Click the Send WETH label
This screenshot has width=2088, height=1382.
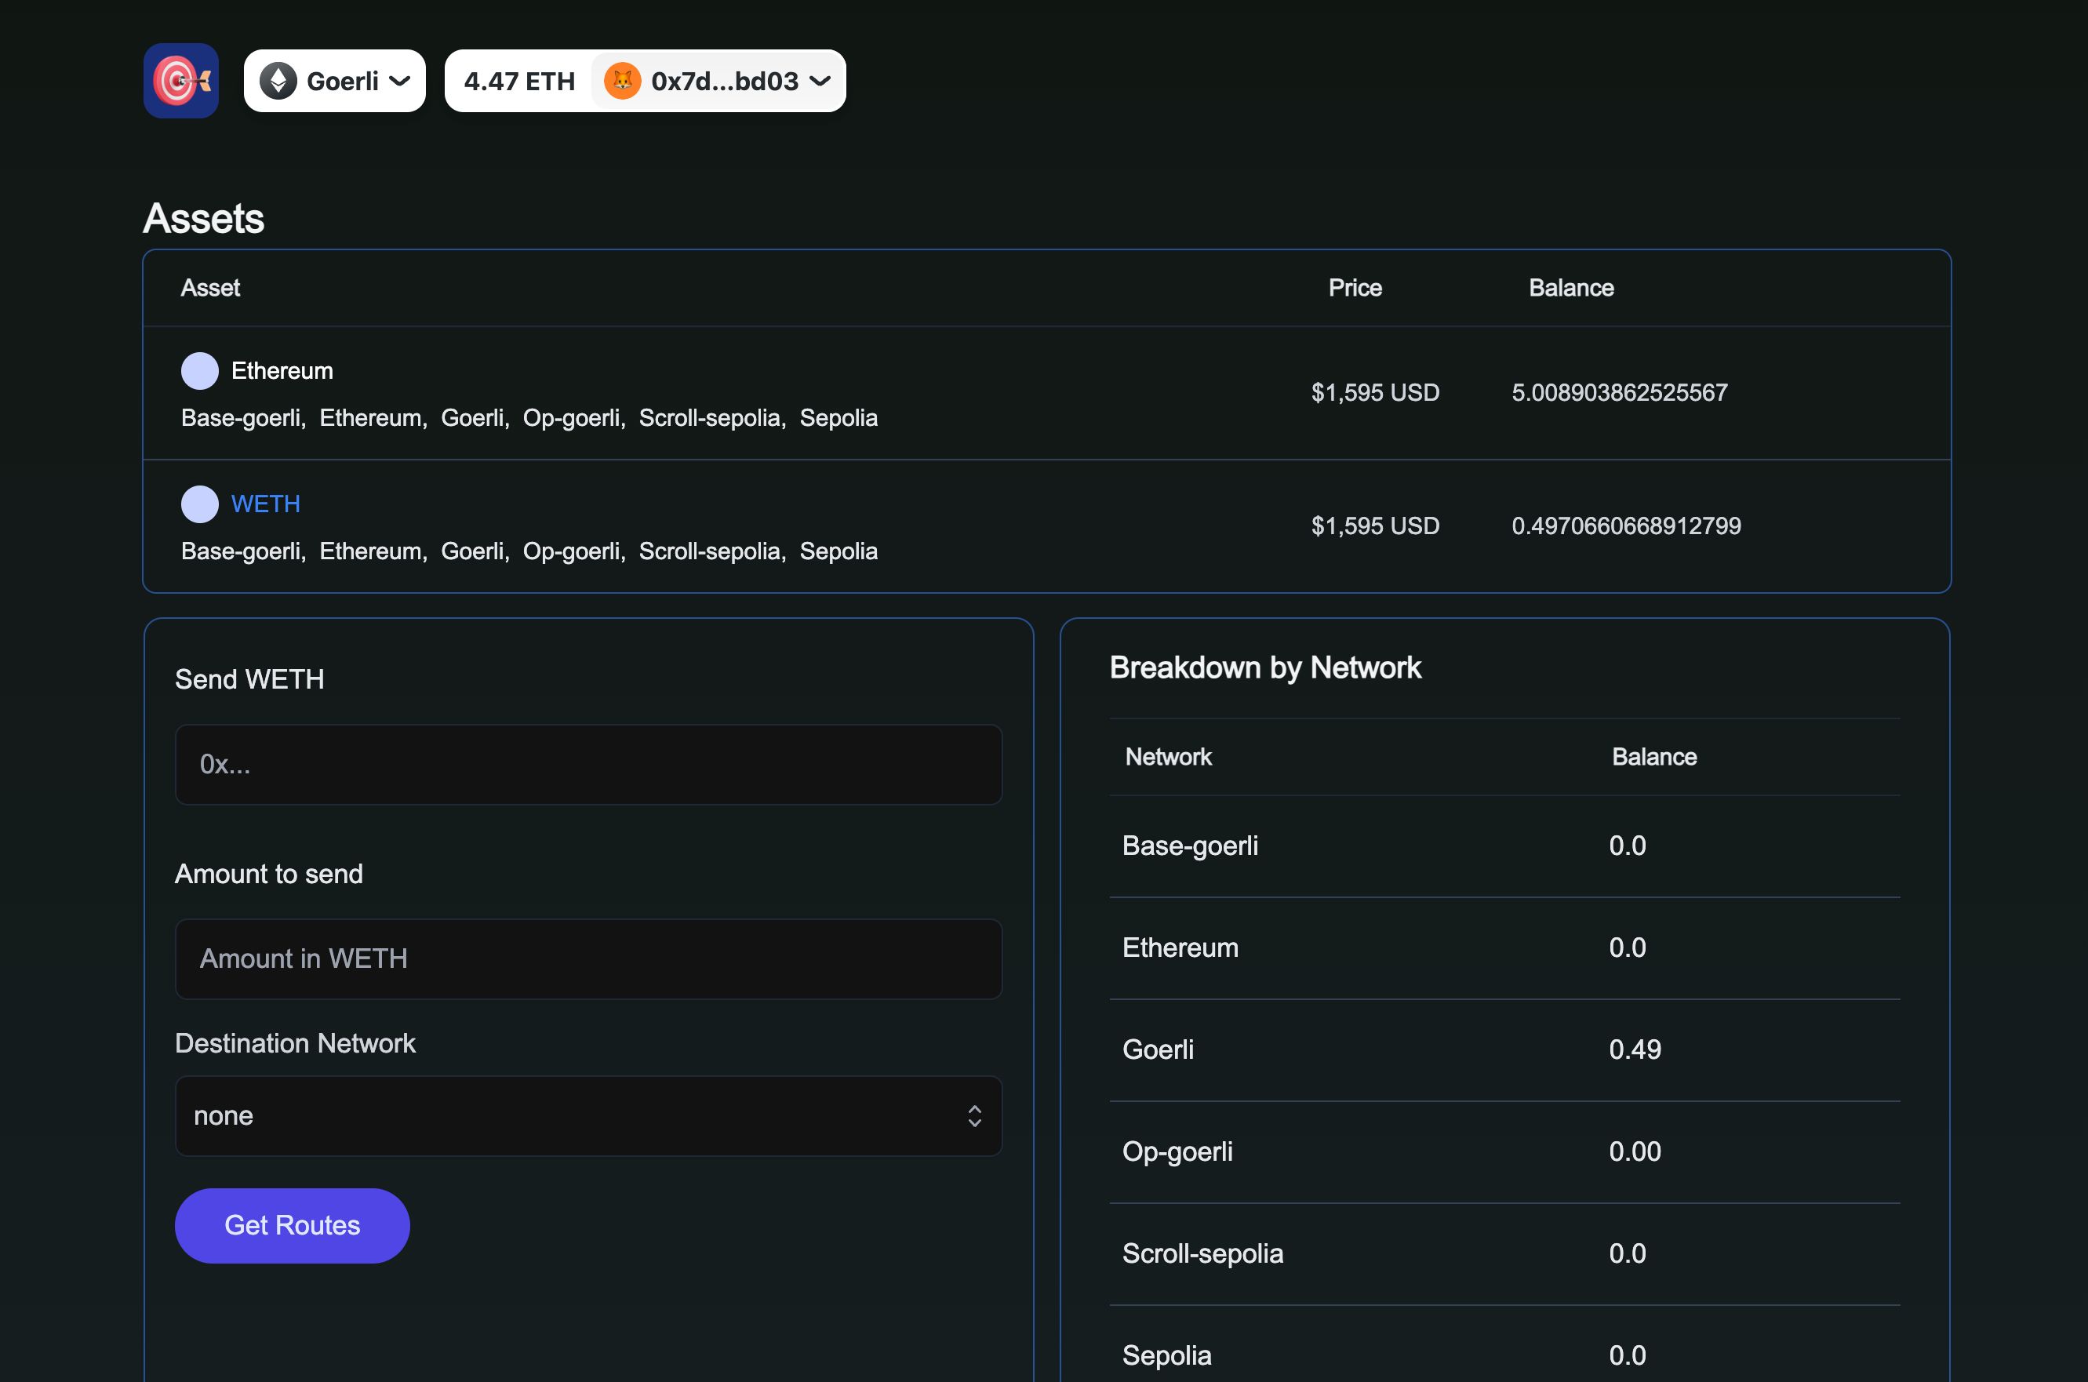pyautogui.click(x=249, y=679)
